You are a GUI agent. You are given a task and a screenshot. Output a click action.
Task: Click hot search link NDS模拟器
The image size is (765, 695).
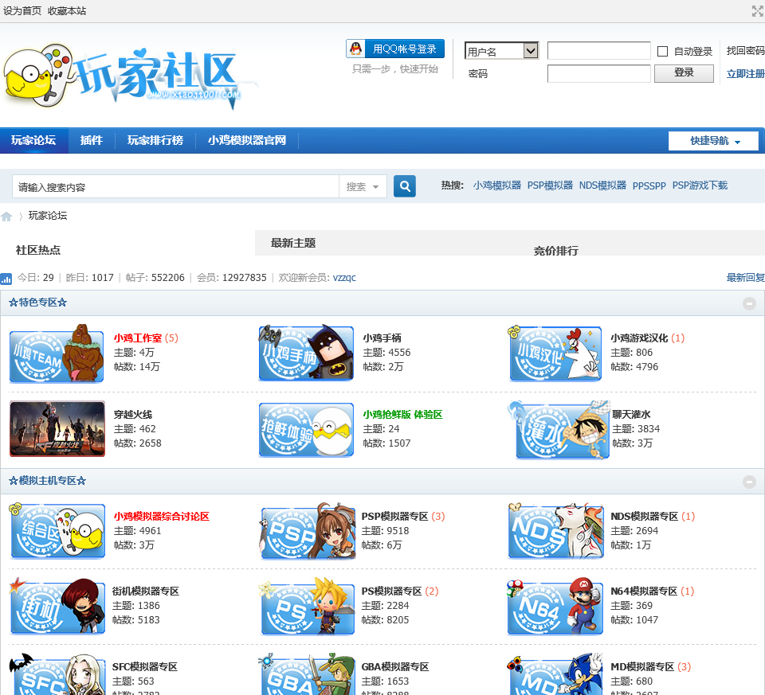602,185
